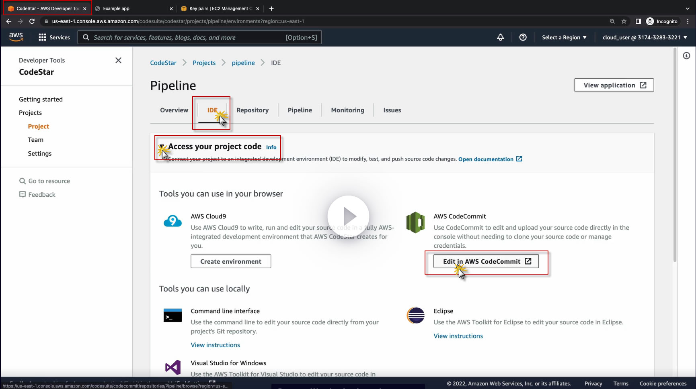Expand the cloud_user account menu
The image size is (696, 389).
(x=645, y=37)
